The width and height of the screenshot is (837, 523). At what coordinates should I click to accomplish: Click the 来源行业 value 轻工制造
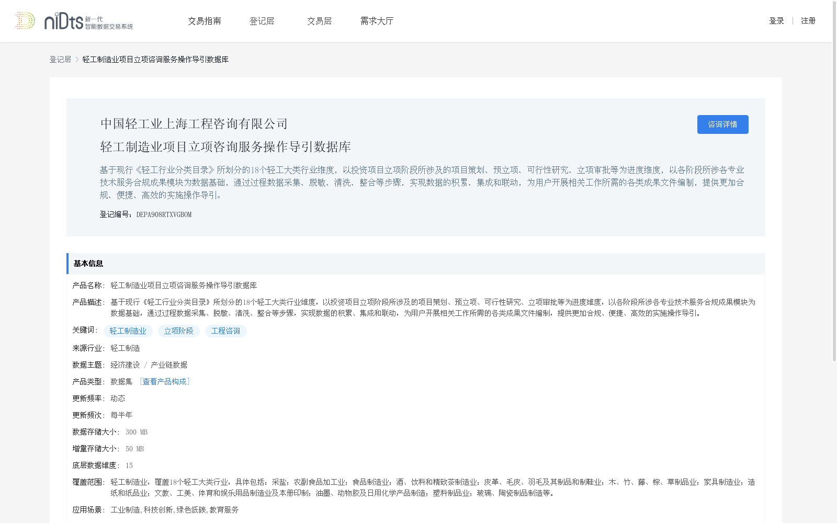tap(125, 348)
